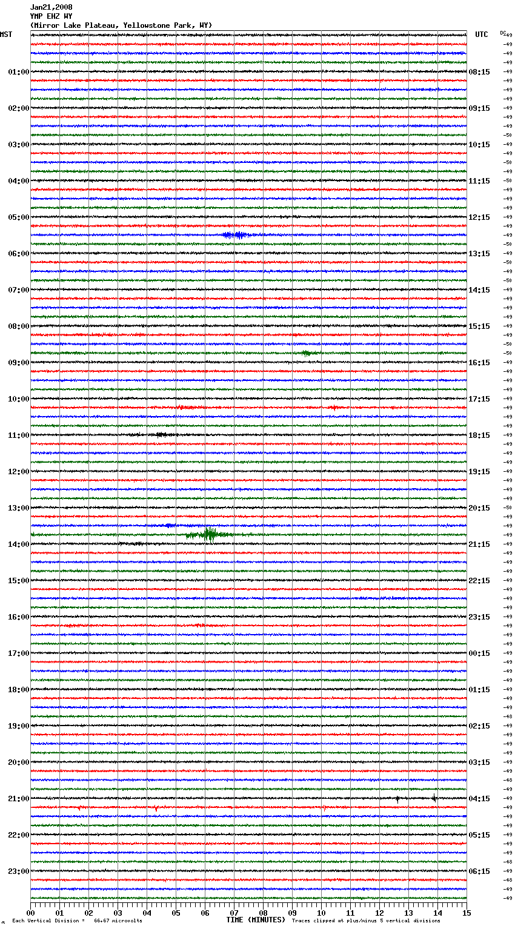Click the date header 'Jan21,2008'
The image size is (515, 929).
click(x=51, y=7)
